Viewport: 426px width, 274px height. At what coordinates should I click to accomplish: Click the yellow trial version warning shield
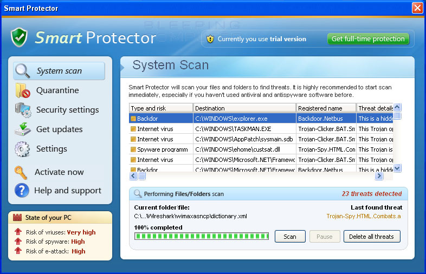(x=210, y=39)
